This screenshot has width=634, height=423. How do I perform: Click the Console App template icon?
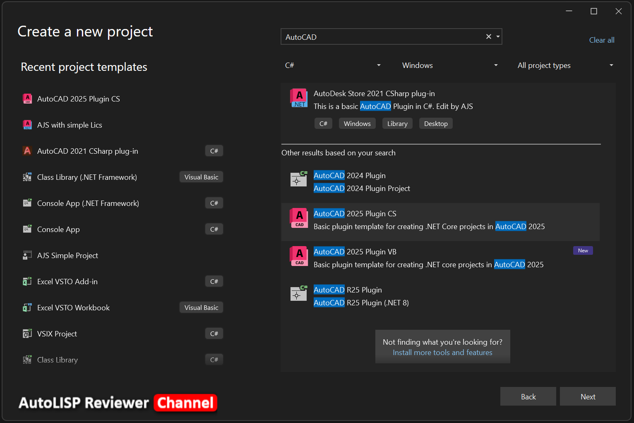[x=27, y=229]
